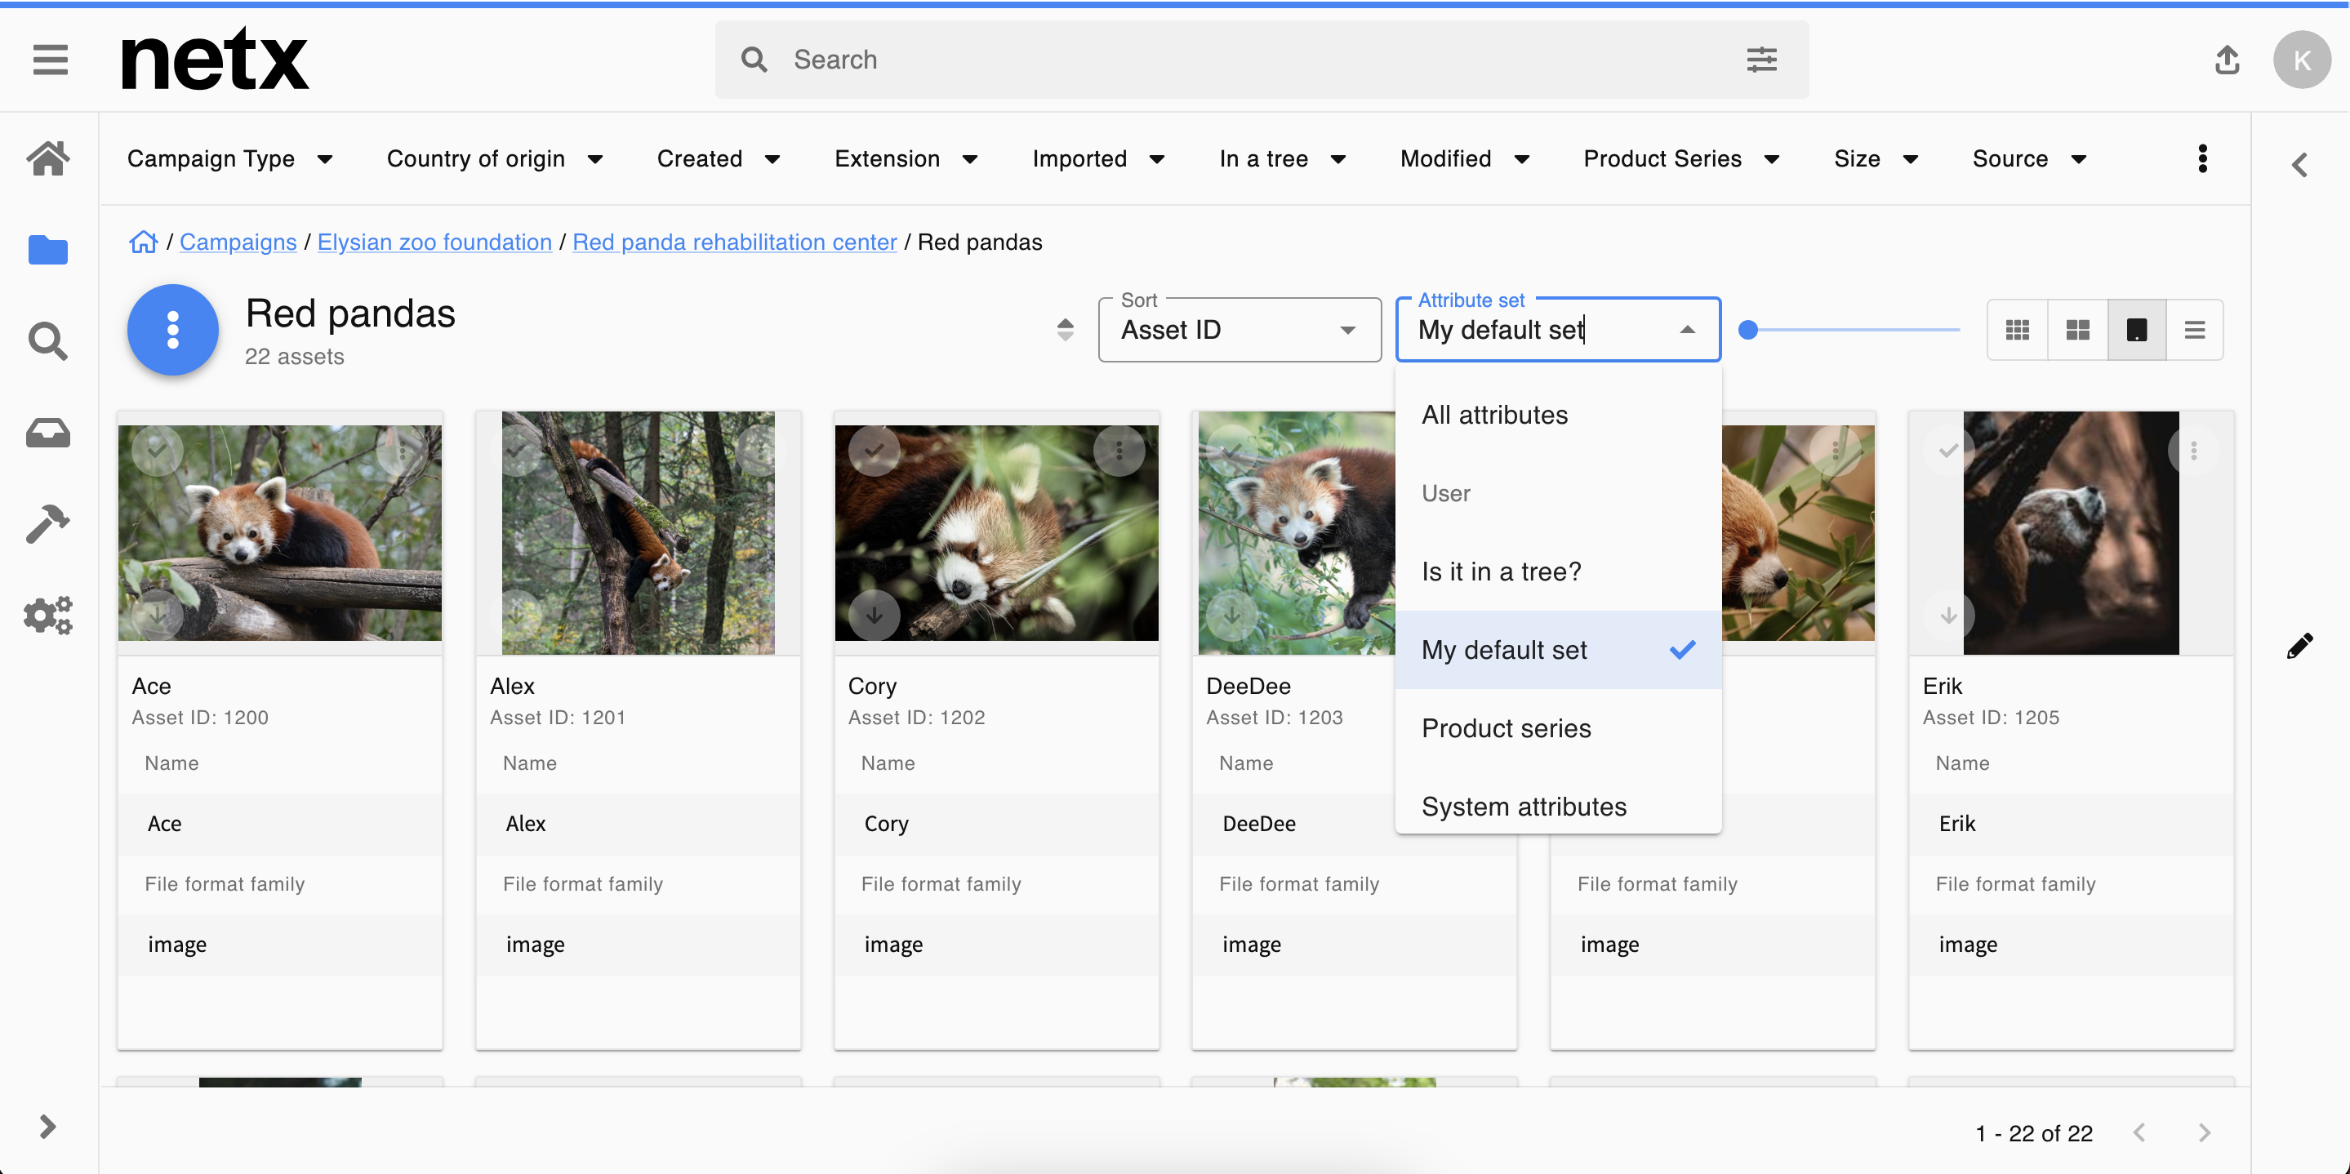Screen dimensions: 2350x1174
Task: Open the Ace red panda thumbnail
Action: click(x=280, y=533)
